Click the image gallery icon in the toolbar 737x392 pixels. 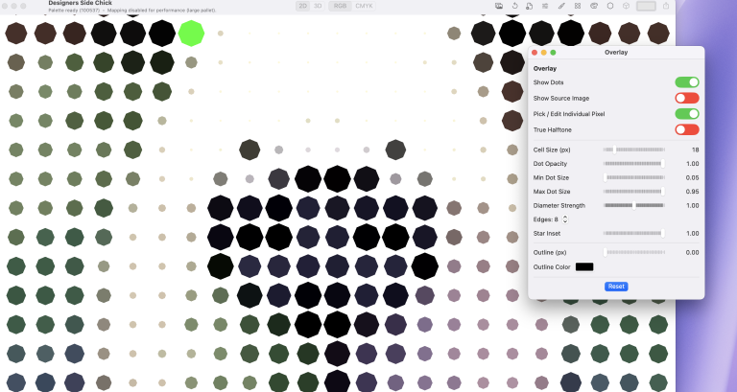tap(499, 6)
